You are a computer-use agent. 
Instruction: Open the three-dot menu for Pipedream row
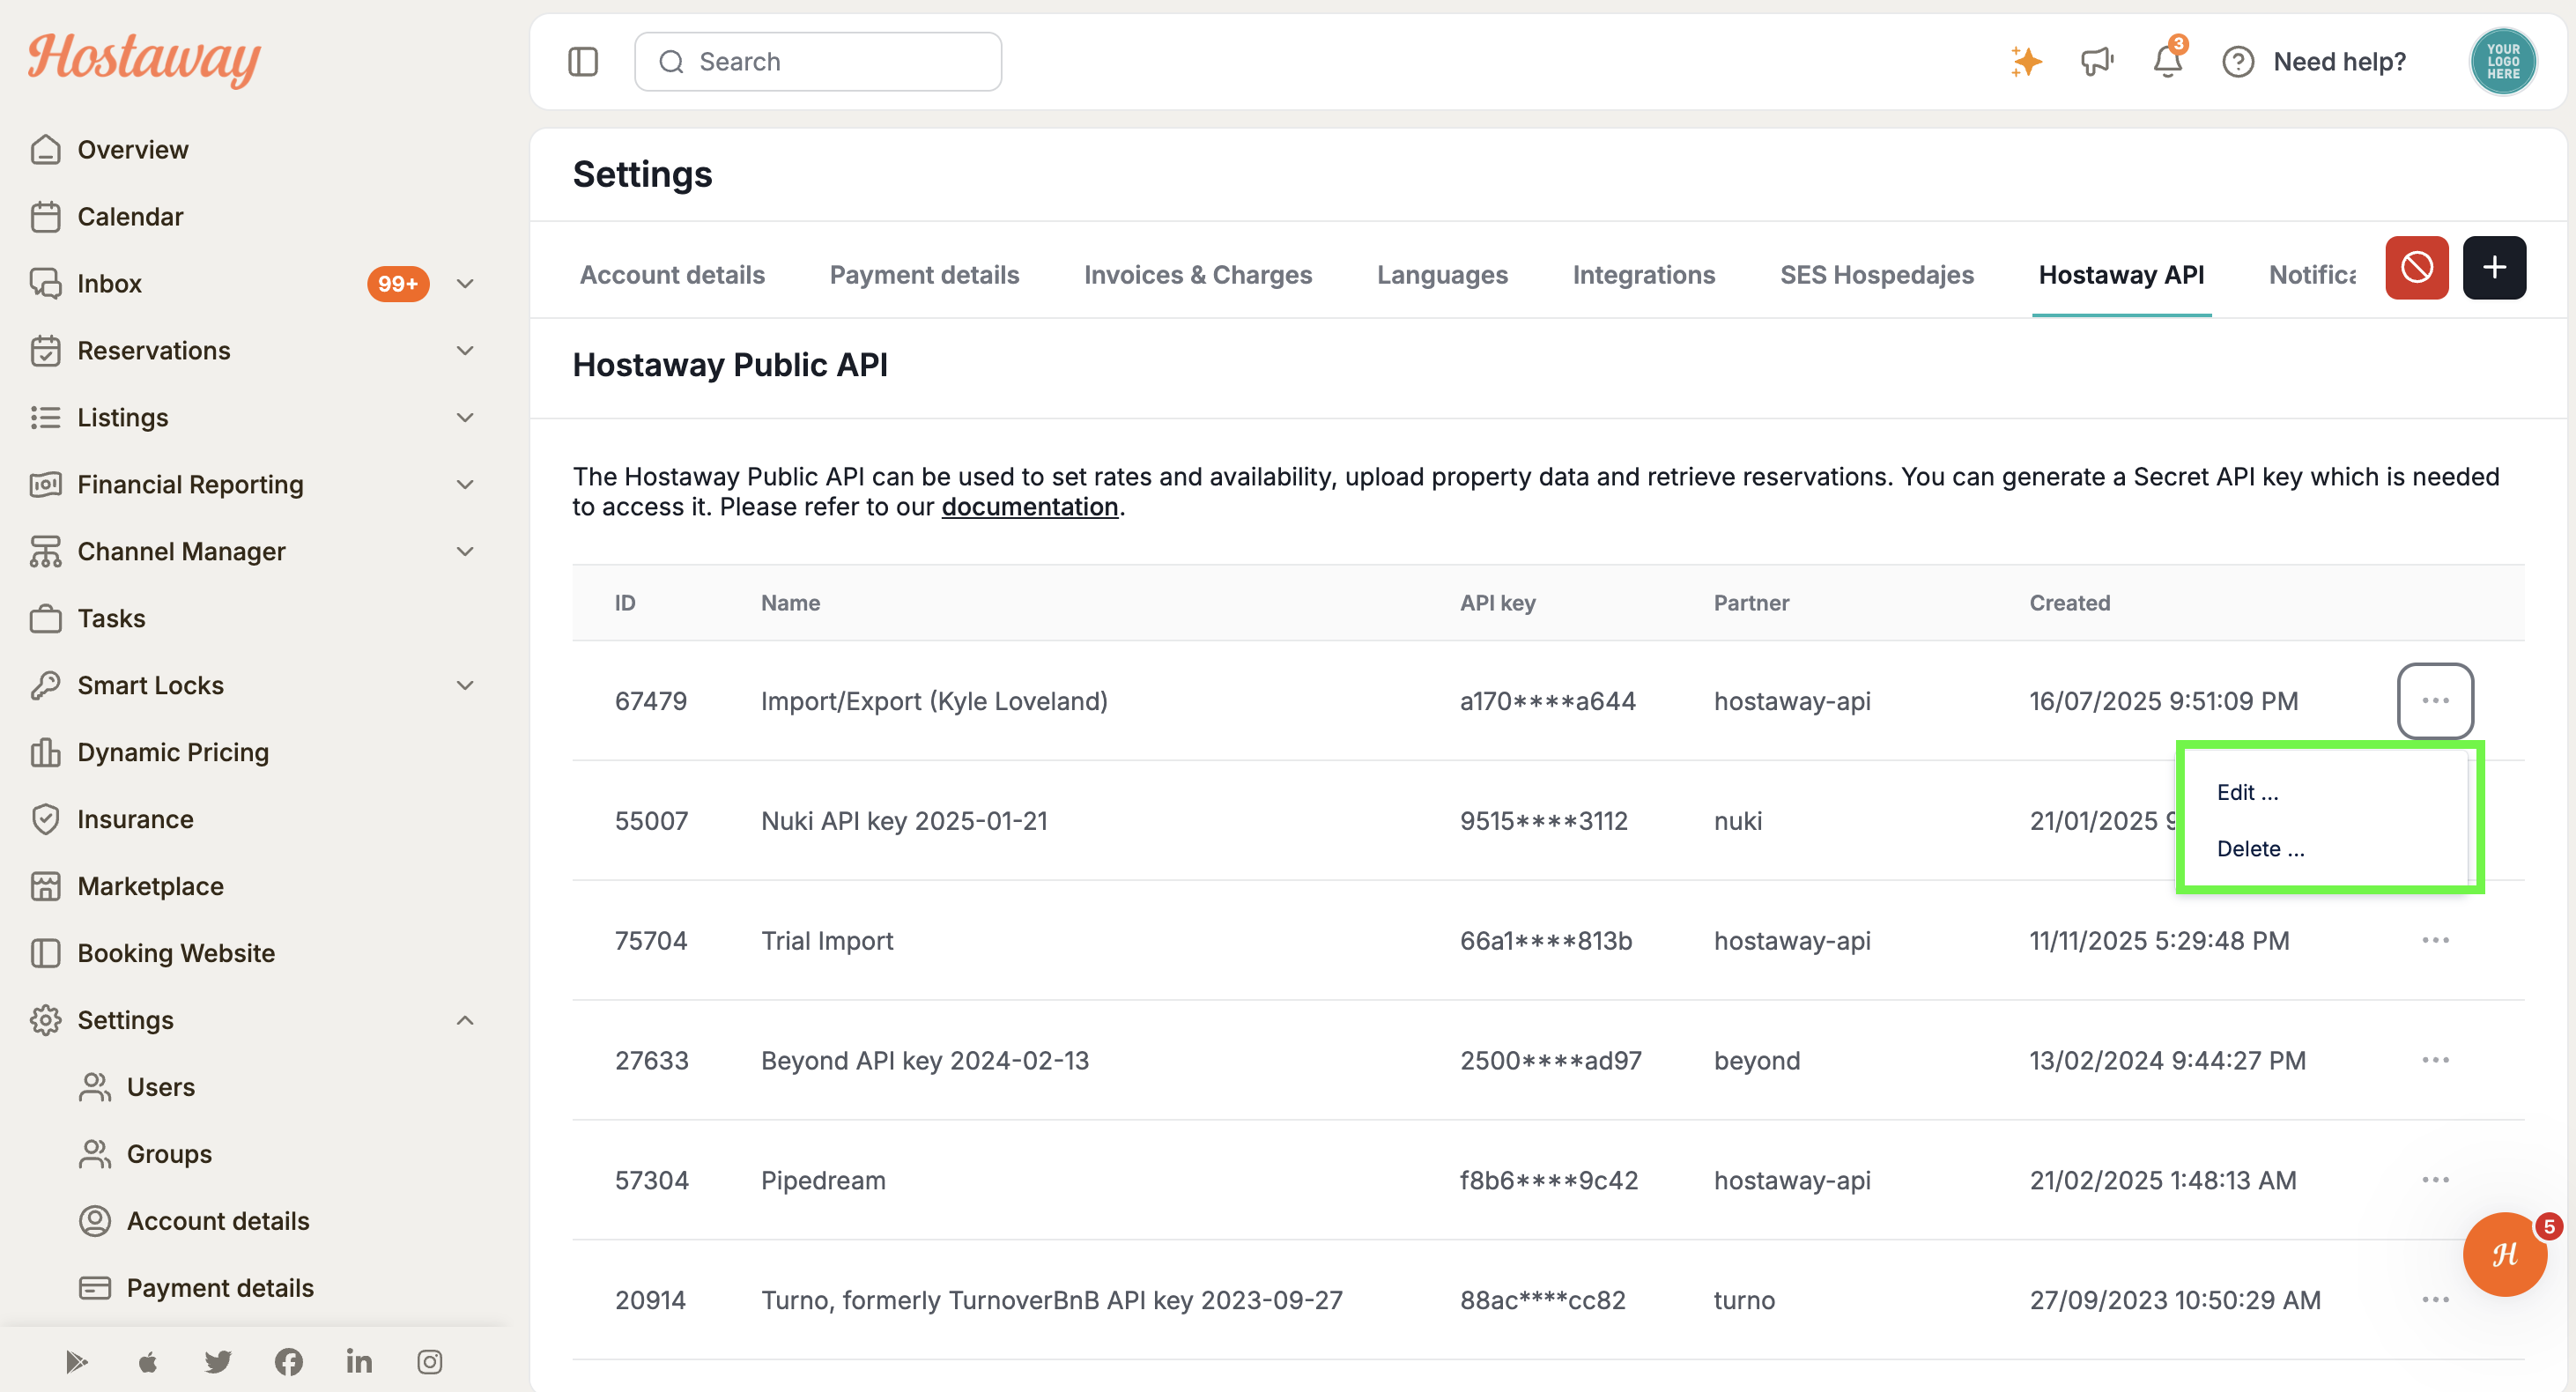point(2435,1180)
